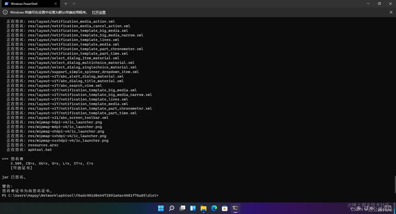This screenshot has width=396, height=214.
Task: Click the line support_simple_spinner_dropdown_item.xml
Action: pos(73,72)
